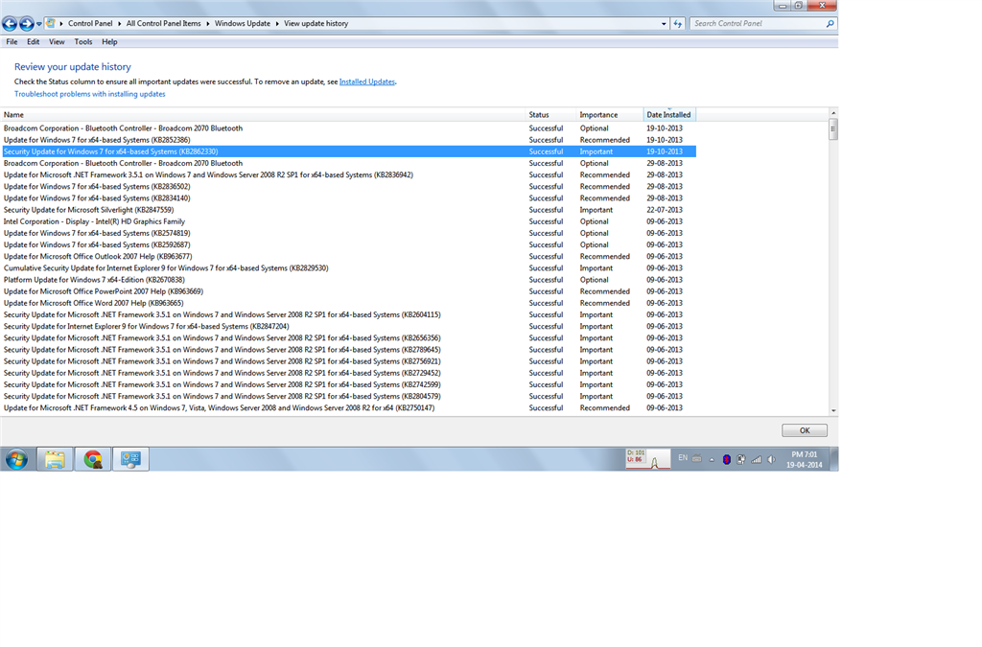Click the search magnifier icon
982x647 pixels.
(830, 24)
